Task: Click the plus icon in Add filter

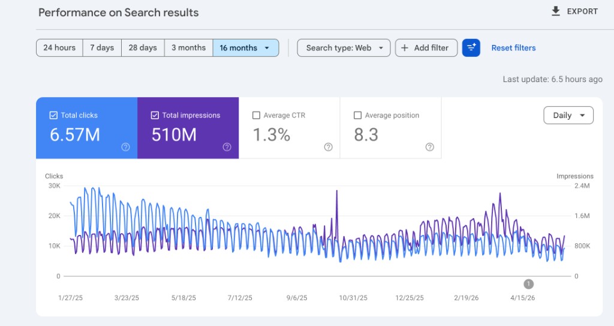Action: (x=405, y=48)
